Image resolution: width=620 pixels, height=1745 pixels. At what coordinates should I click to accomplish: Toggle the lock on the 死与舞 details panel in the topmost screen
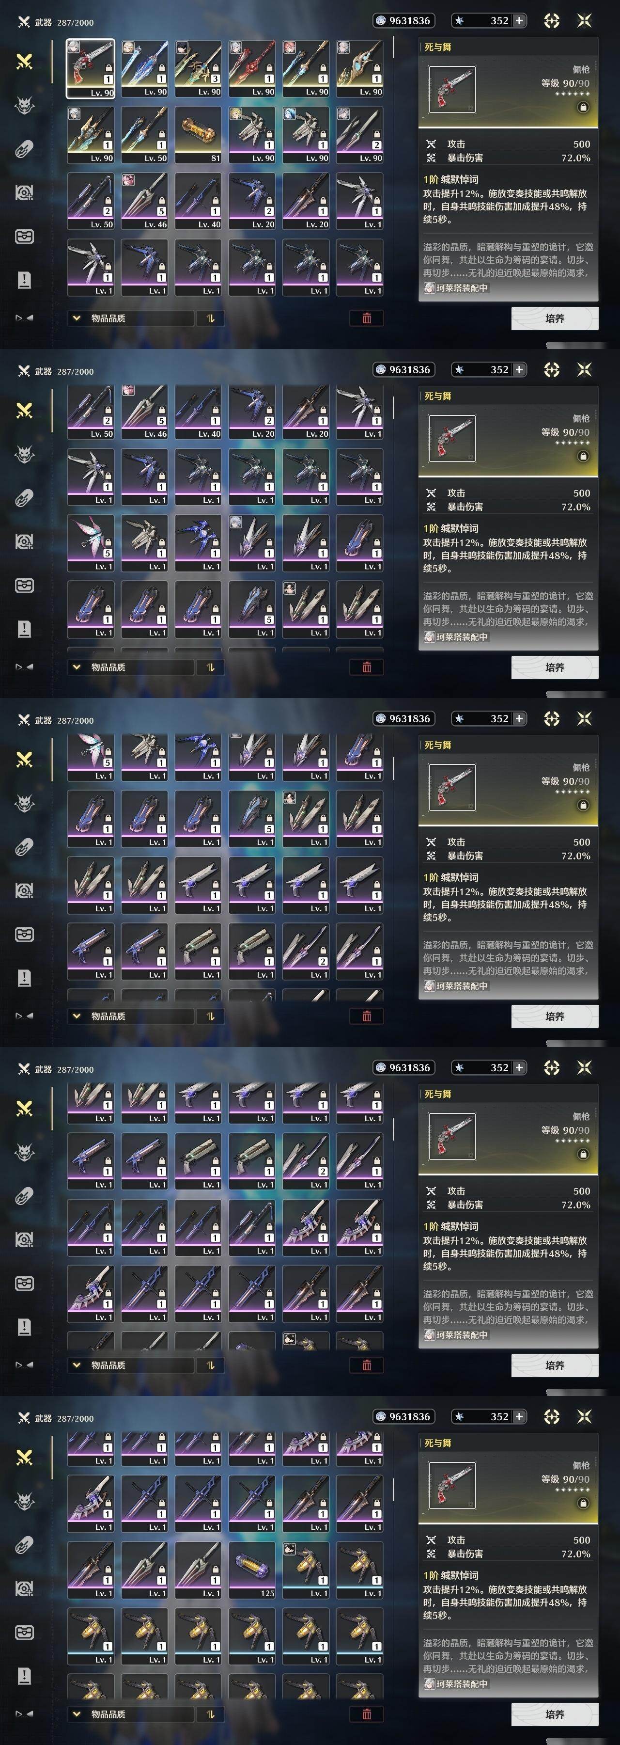(x=583, y=107)
